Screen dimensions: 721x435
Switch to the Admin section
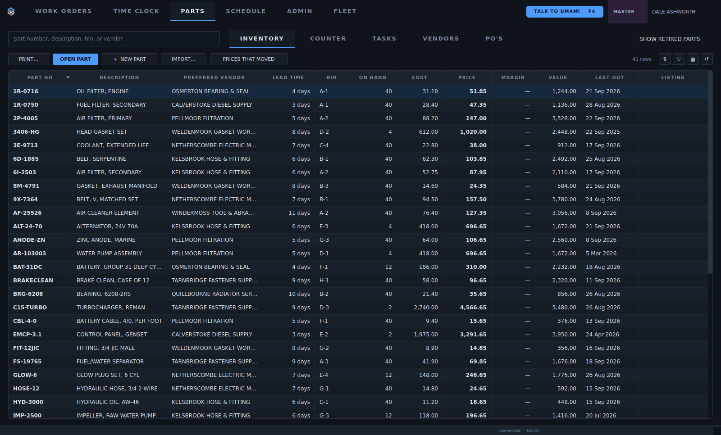click(300, 11)
